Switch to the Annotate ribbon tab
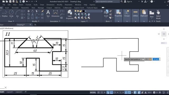The width and height of the screenshot is (169, 95). 15,8
